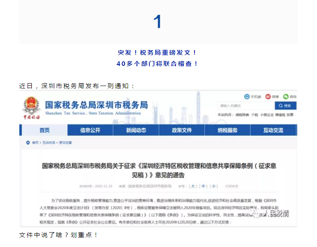Open the 纳税服务 navigation tab
This screenshot has height=247, width=317.
tap(227, 130)
